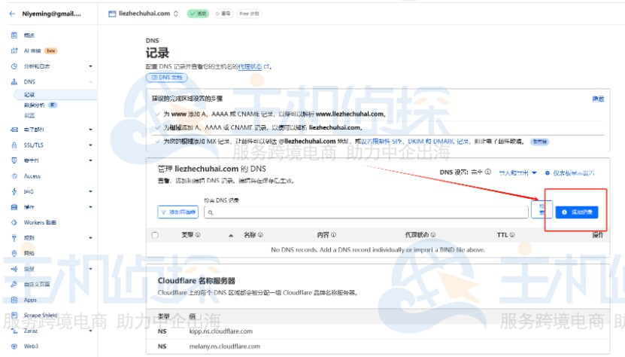625x357 pixels.
Task: Click the rules funnel icon in sidebar
Action: (x=14, y=238)
